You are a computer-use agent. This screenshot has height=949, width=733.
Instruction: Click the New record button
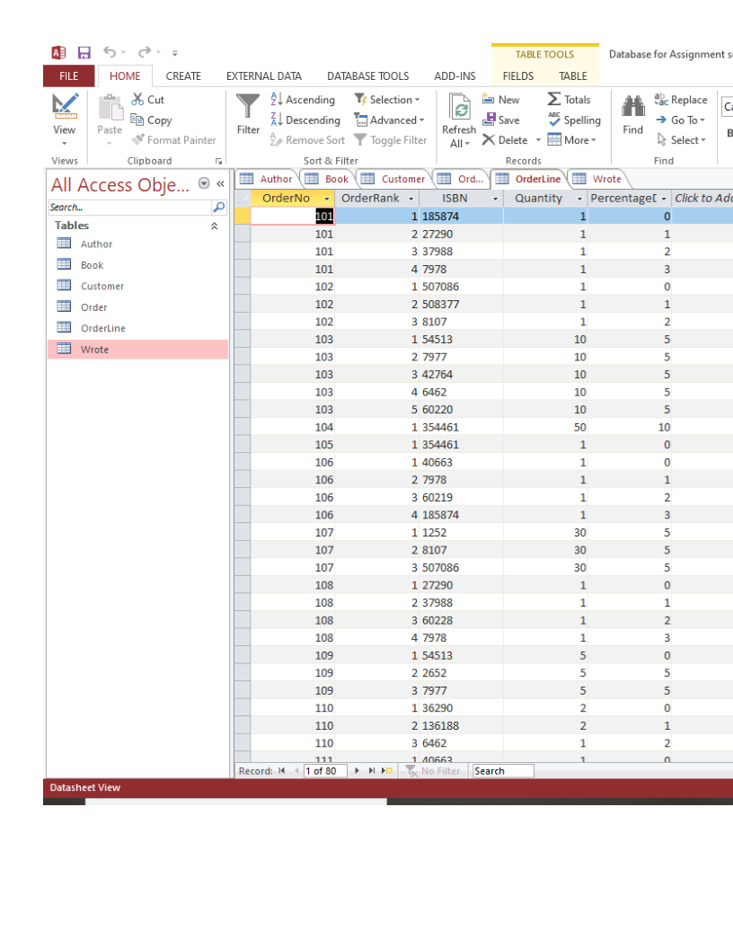501,99
